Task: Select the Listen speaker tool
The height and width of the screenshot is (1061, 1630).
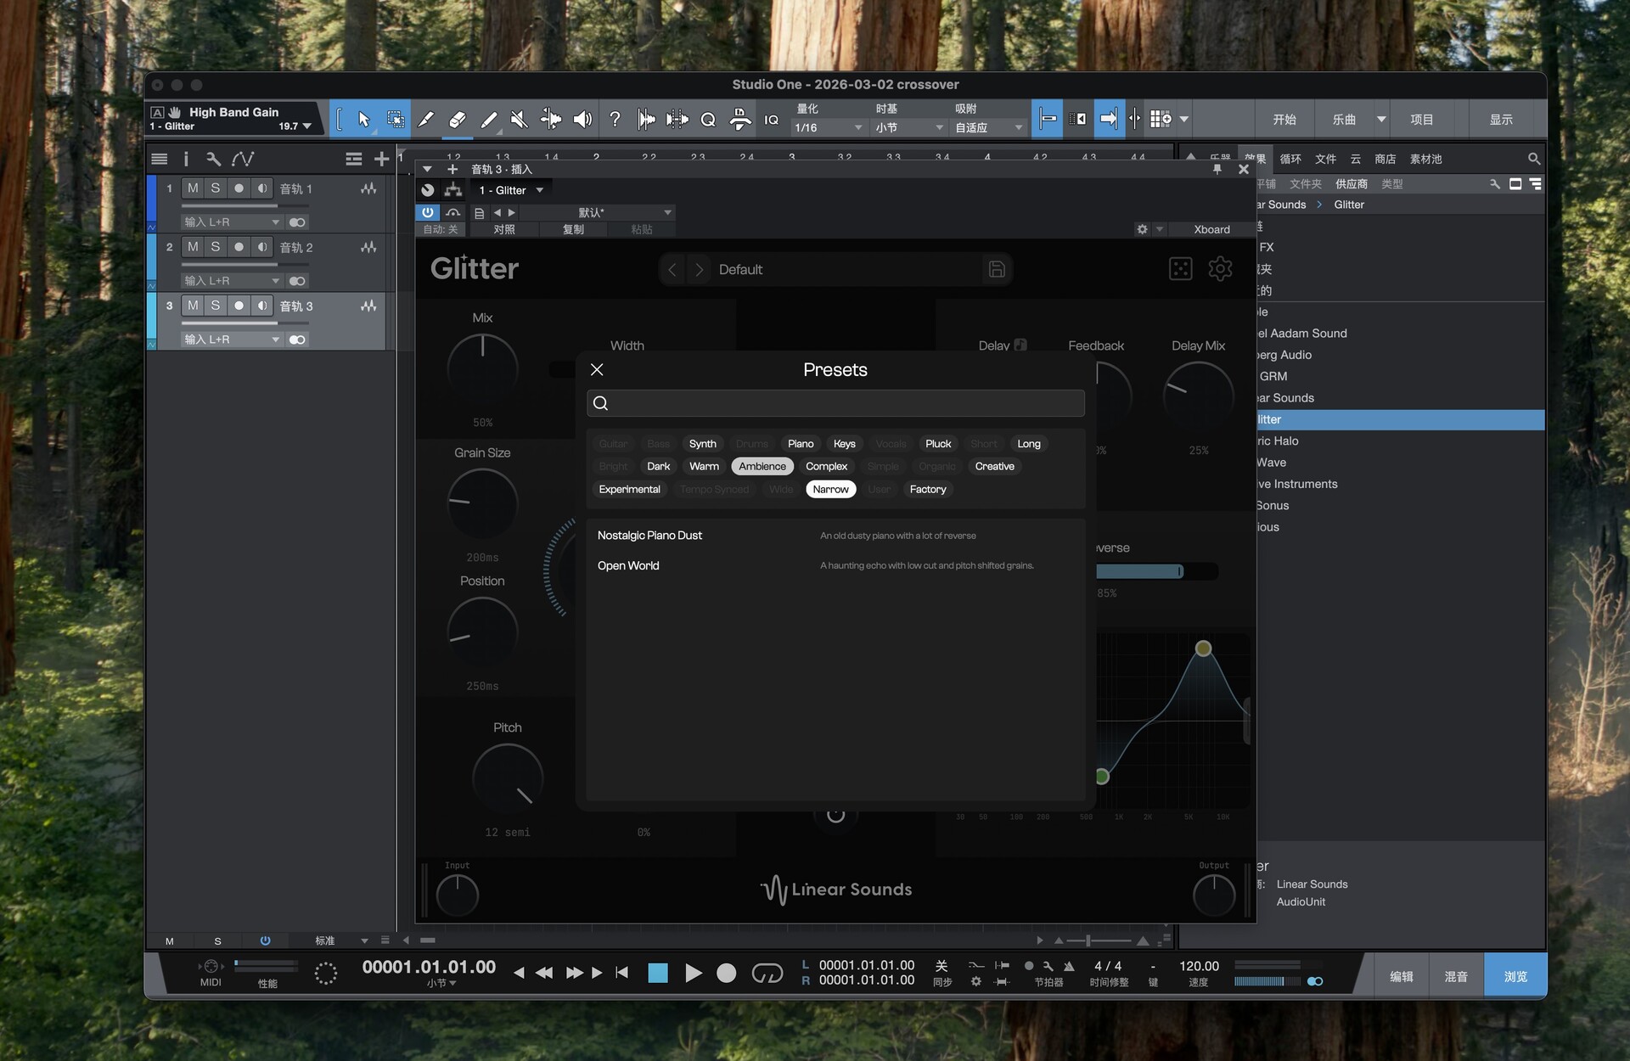Action: click(582, 120)
